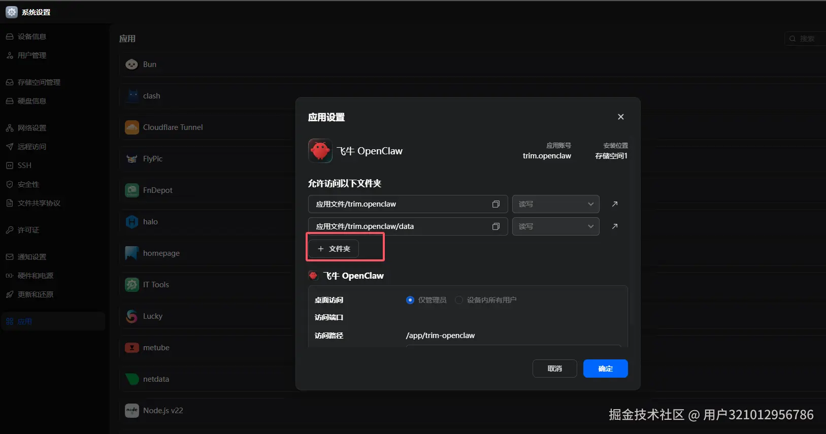Open 读写 permission dropdown for trim.openclaw/data
Screen dimensions: 826x434
tap(556, 226)
